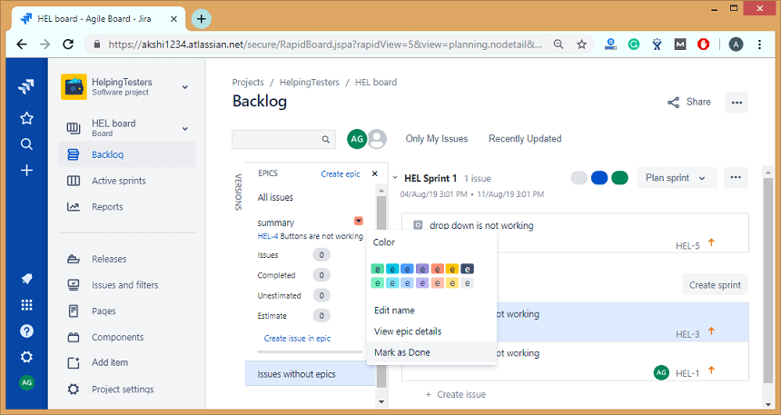Expand the HelpingTesters project switcher
Viewport: 781px width, 415px height.
[x=185, y=87]
